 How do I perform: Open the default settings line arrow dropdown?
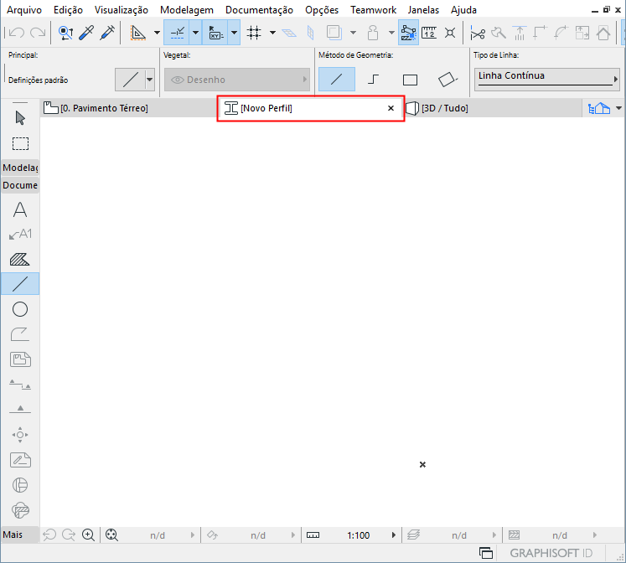149,80
